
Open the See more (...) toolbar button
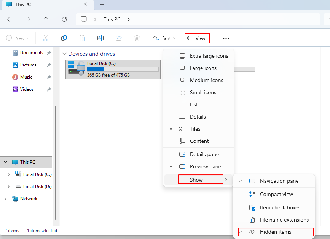pyautogui.click(x=226, y=38)
